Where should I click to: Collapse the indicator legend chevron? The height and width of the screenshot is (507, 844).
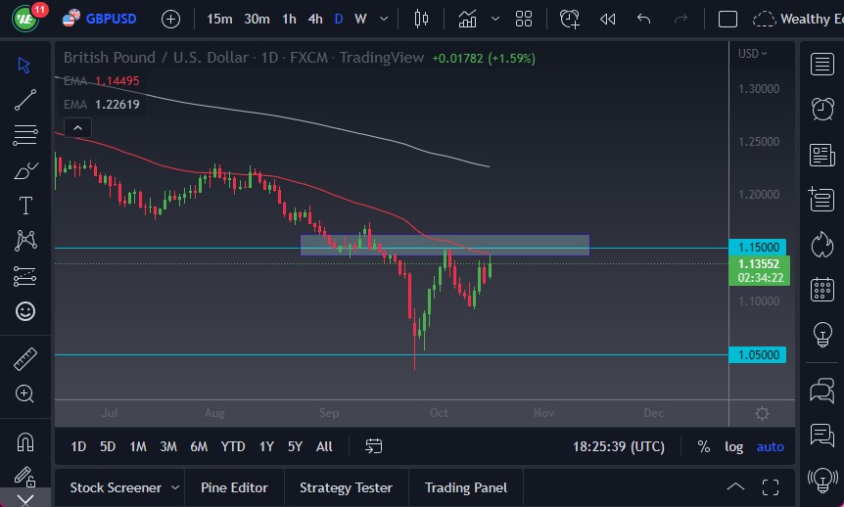pyautogui.click(x=77, y=127)
